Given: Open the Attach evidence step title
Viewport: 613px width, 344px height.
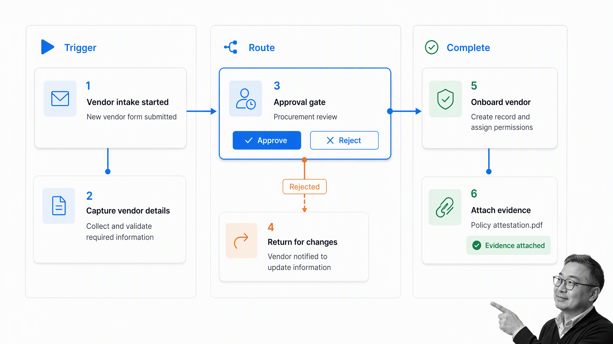Looking at the screenshot, I should 500,210.
